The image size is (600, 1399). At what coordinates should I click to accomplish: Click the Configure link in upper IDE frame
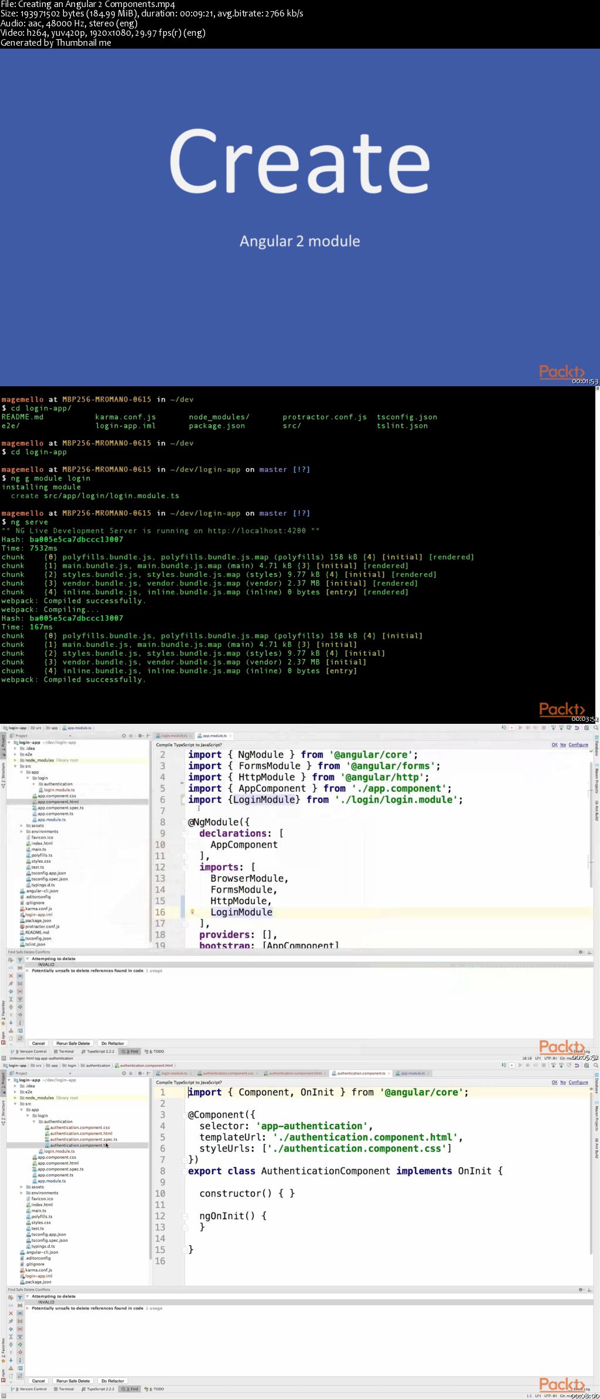click(x=578, y=745)
